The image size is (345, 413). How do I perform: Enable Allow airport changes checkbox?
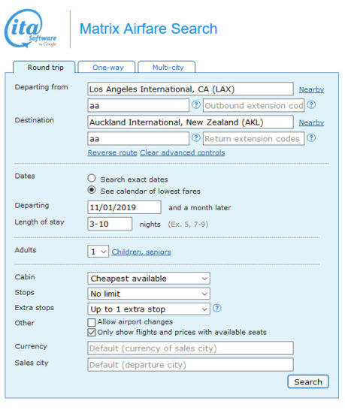point(92,322)
